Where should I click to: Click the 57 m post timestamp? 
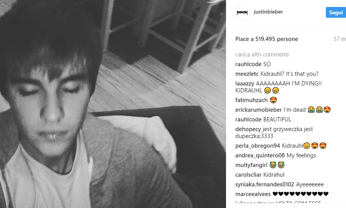coord(340,39)
